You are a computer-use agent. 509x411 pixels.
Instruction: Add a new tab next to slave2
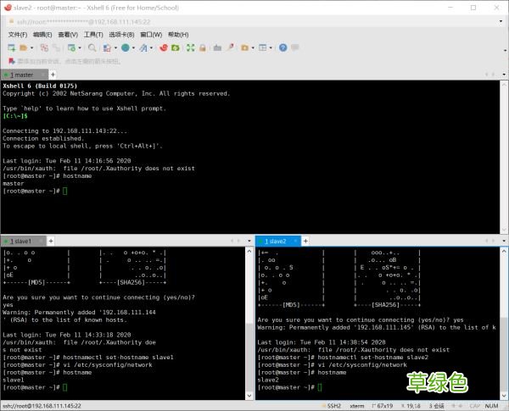pyautogui.click(x=305, y=241)
